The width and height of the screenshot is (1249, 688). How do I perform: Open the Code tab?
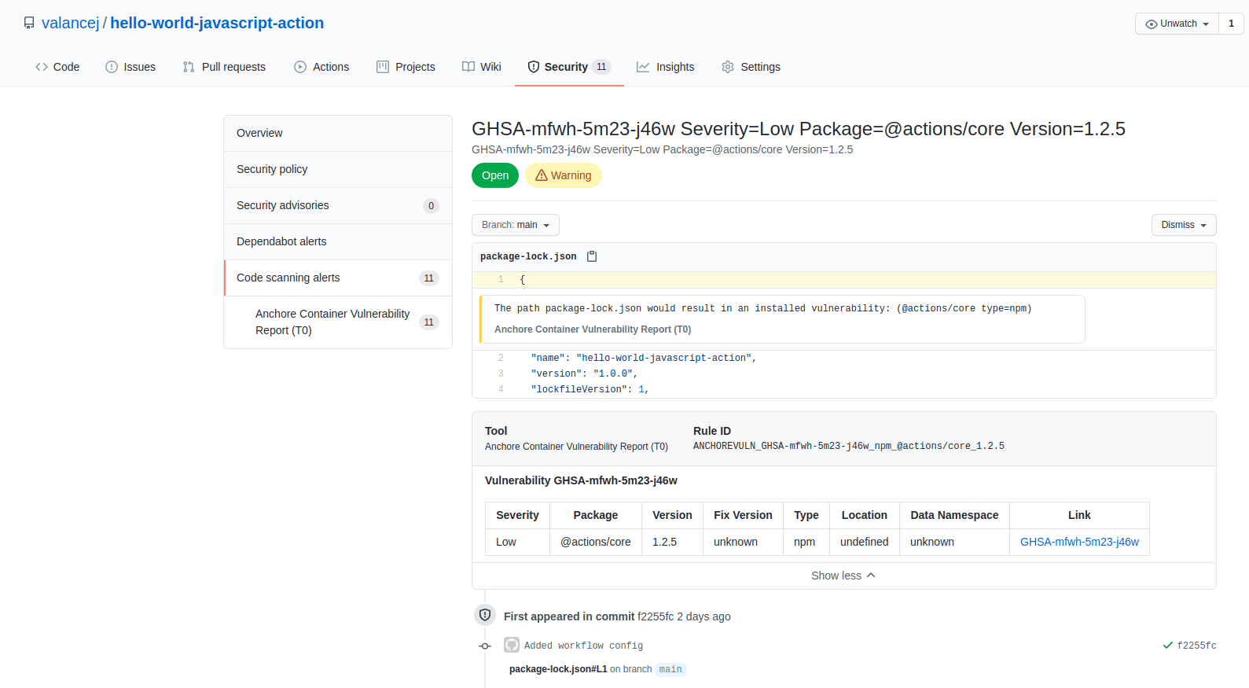[57, 67]
